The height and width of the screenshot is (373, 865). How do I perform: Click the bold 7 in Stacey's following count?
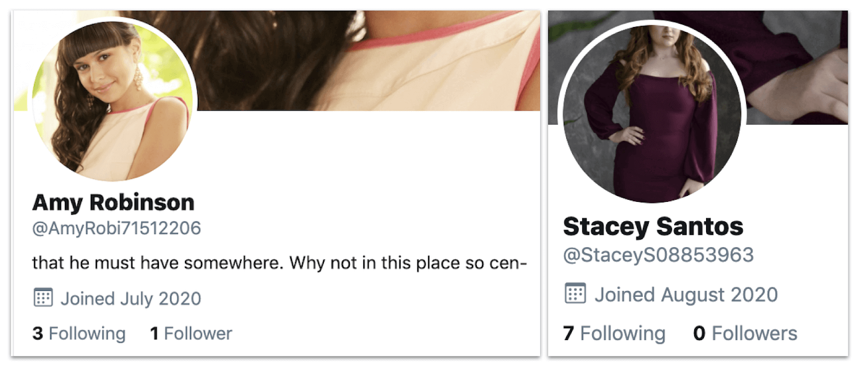(568, 334)
